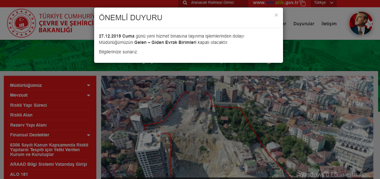Open the Duyurular menu item
Screen dimensions: 380x179
304,24
